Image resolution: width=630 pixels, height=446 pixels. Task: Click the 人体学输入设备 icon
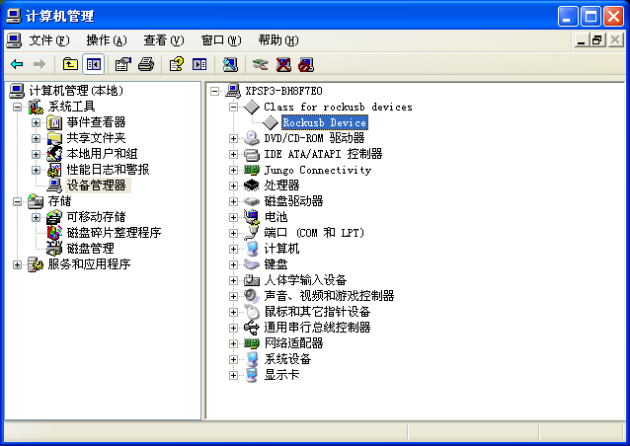(252, 280)
